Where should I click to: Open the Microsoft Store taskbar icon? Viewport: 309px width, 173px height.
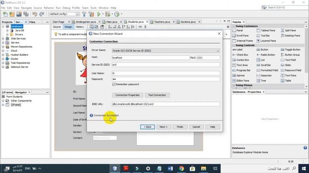[x=192, y=169]
